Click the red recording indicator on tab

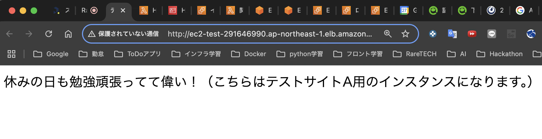click(x=94, y=10)
